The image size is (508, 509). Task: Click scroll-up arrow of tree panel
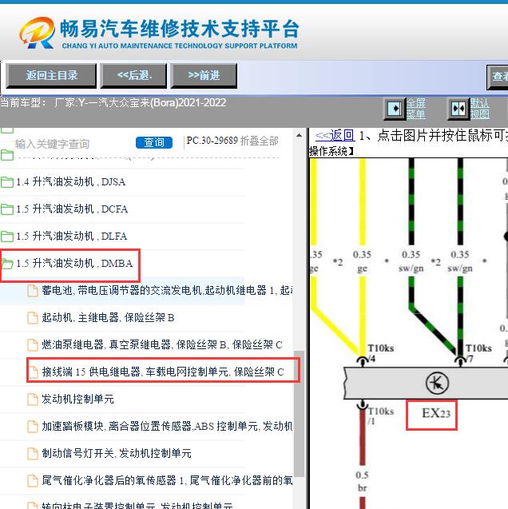pos(299,135)
